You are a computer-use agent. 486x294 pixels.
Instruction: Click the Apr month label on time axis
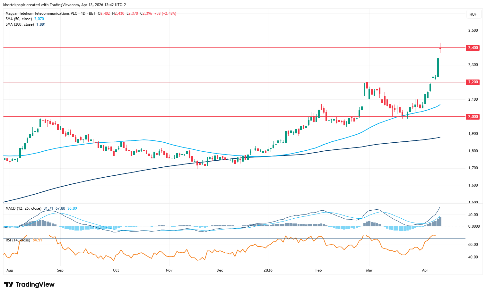425,270
